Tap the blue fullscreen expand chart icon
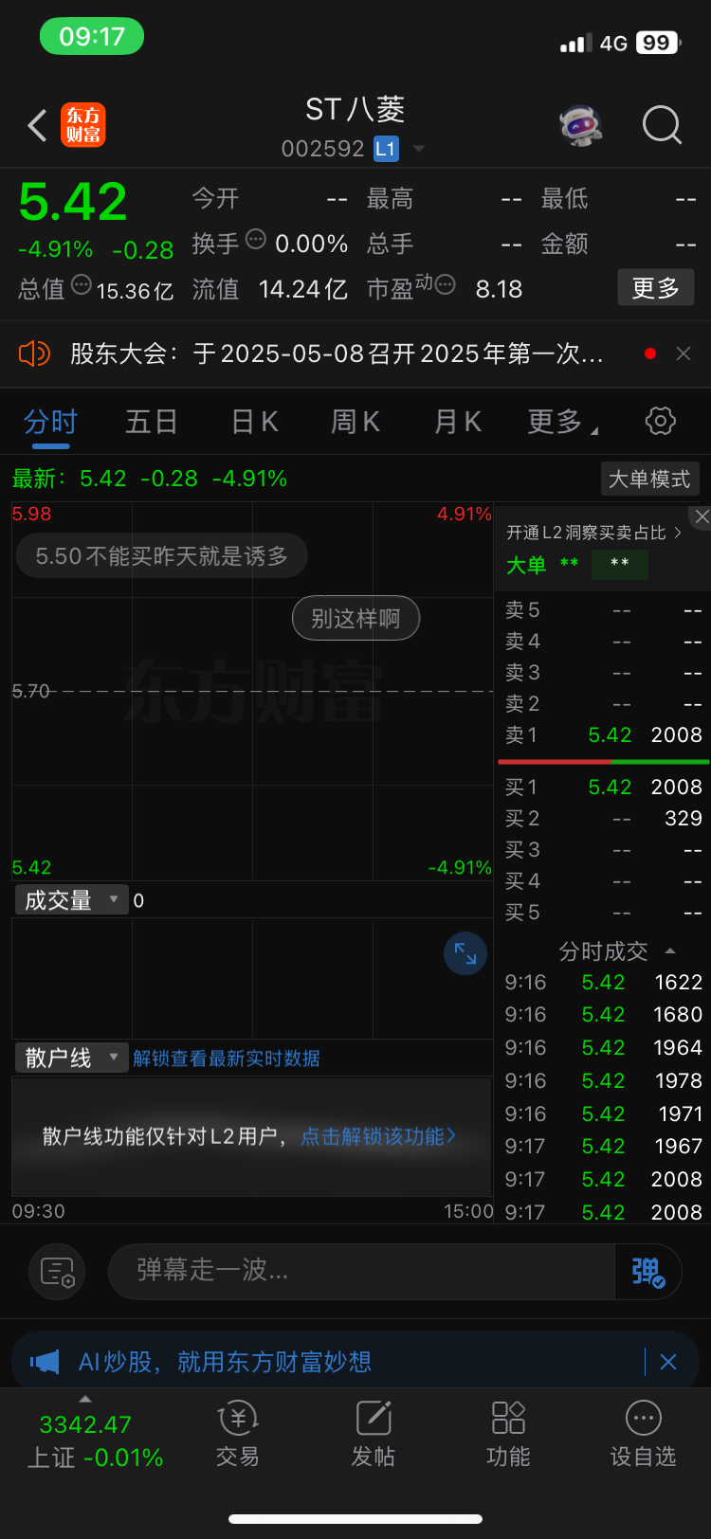Image resolution: width=711 pixels, height=1539 pixels. click(x=465, y=953)
